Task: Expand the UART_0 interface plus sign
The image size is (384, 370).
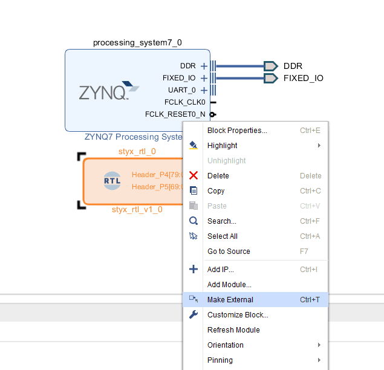Action: (x=204, y=90)
